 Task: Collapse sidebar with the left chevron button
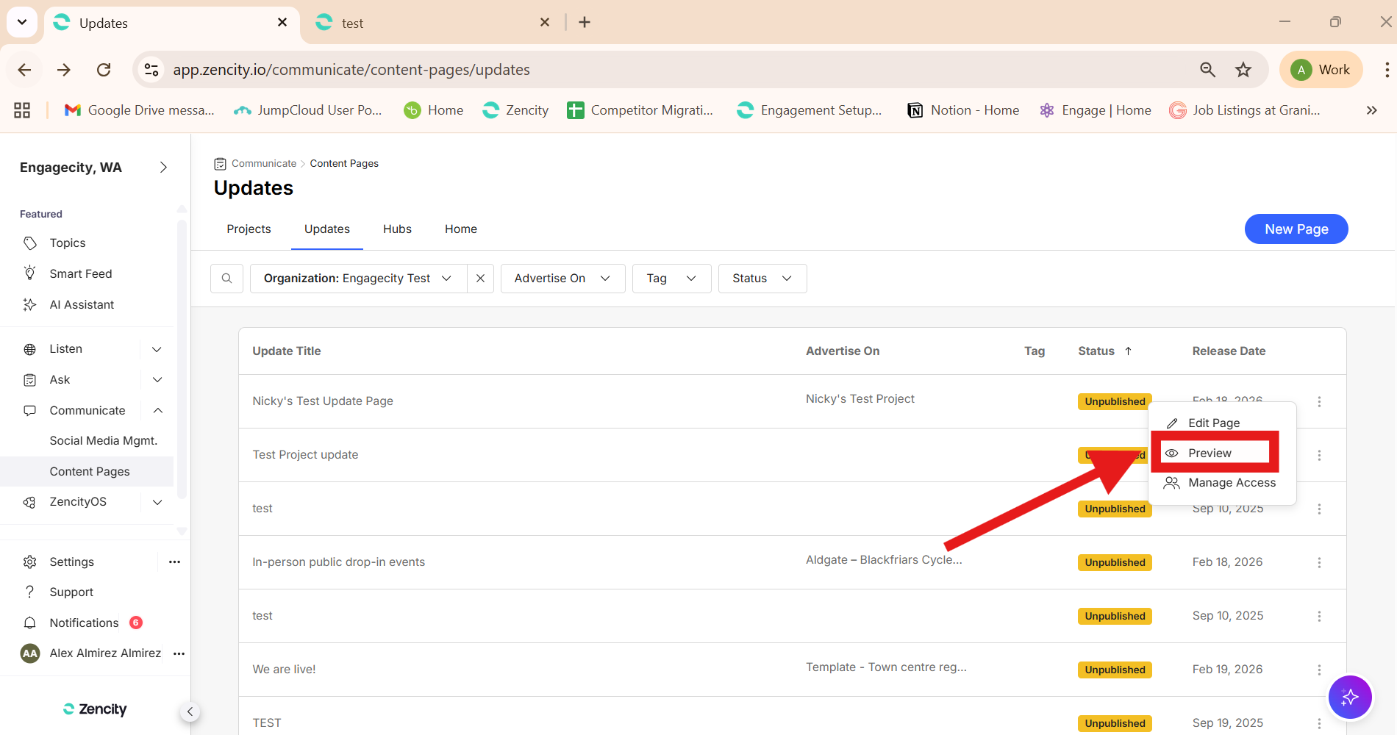190,711
